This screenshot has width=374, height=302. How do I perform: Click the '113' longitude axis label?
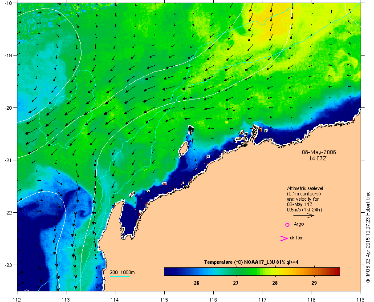click(x=66, y=300)
